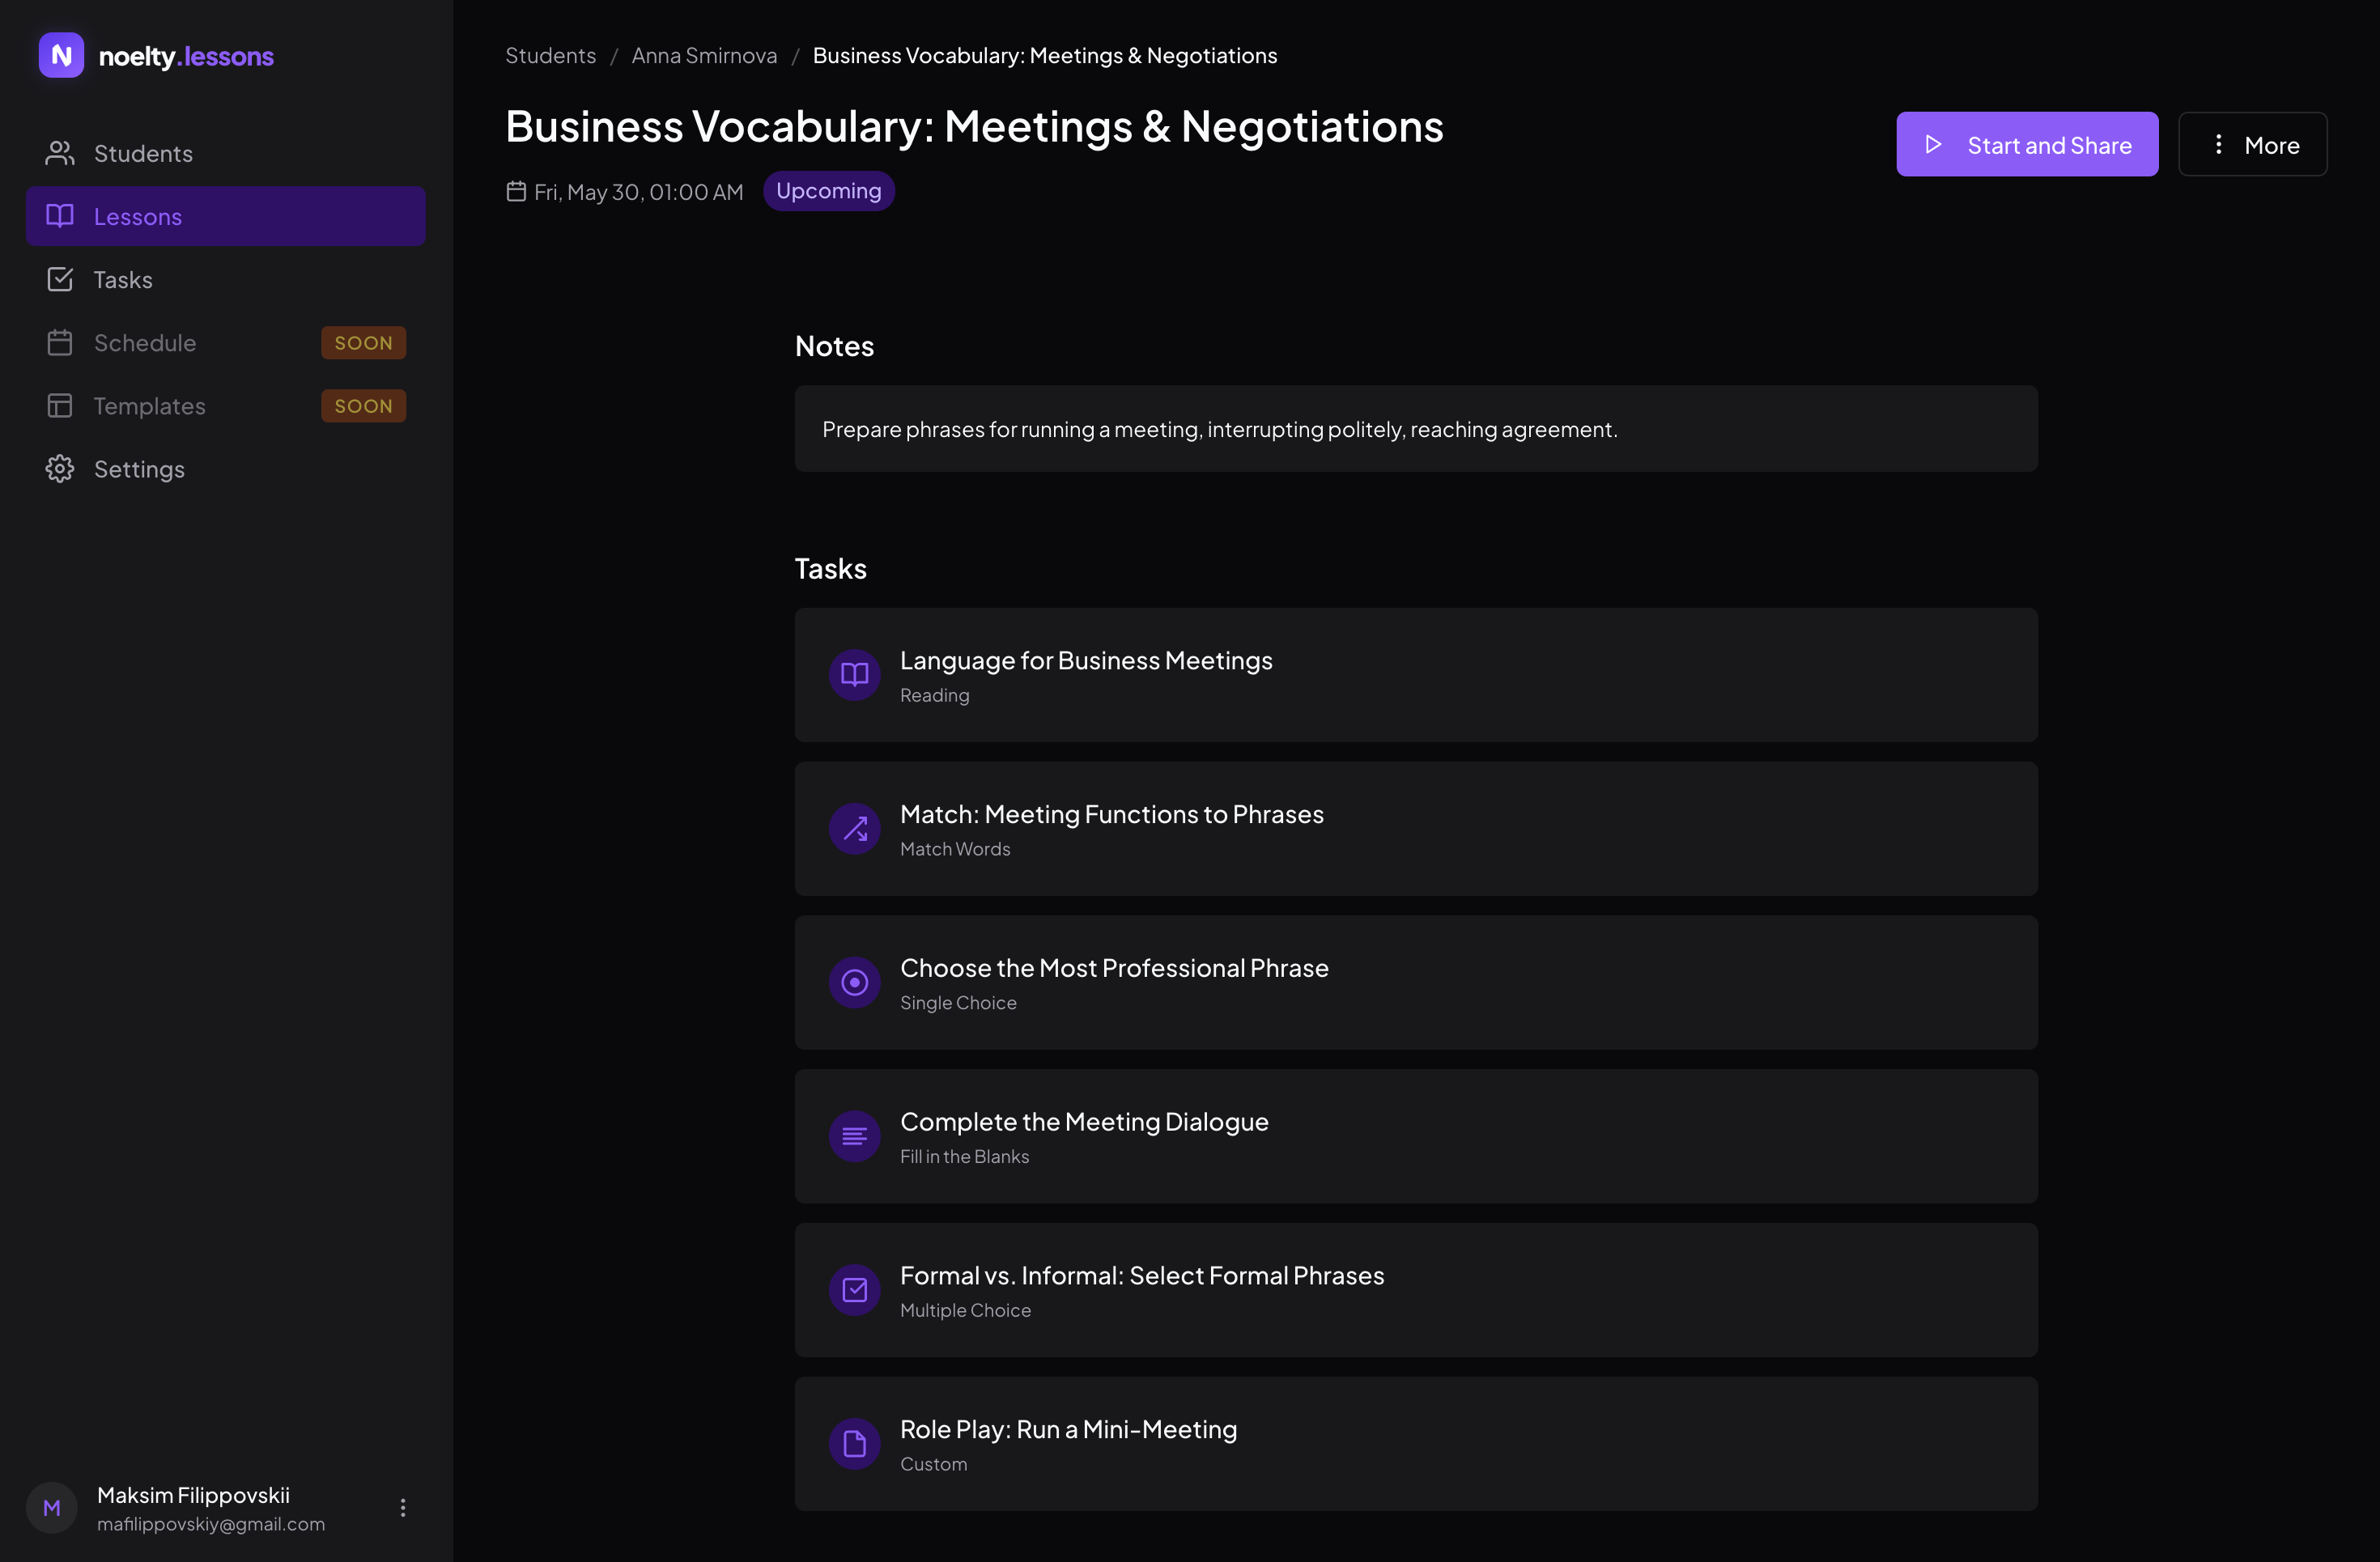Open Complete the Meeting Dialogue task
This screenshot has width=2380, height=1562.
[1416, 1136]
